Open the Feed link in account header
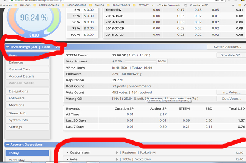The image size is (246, 163). (46, 47)
